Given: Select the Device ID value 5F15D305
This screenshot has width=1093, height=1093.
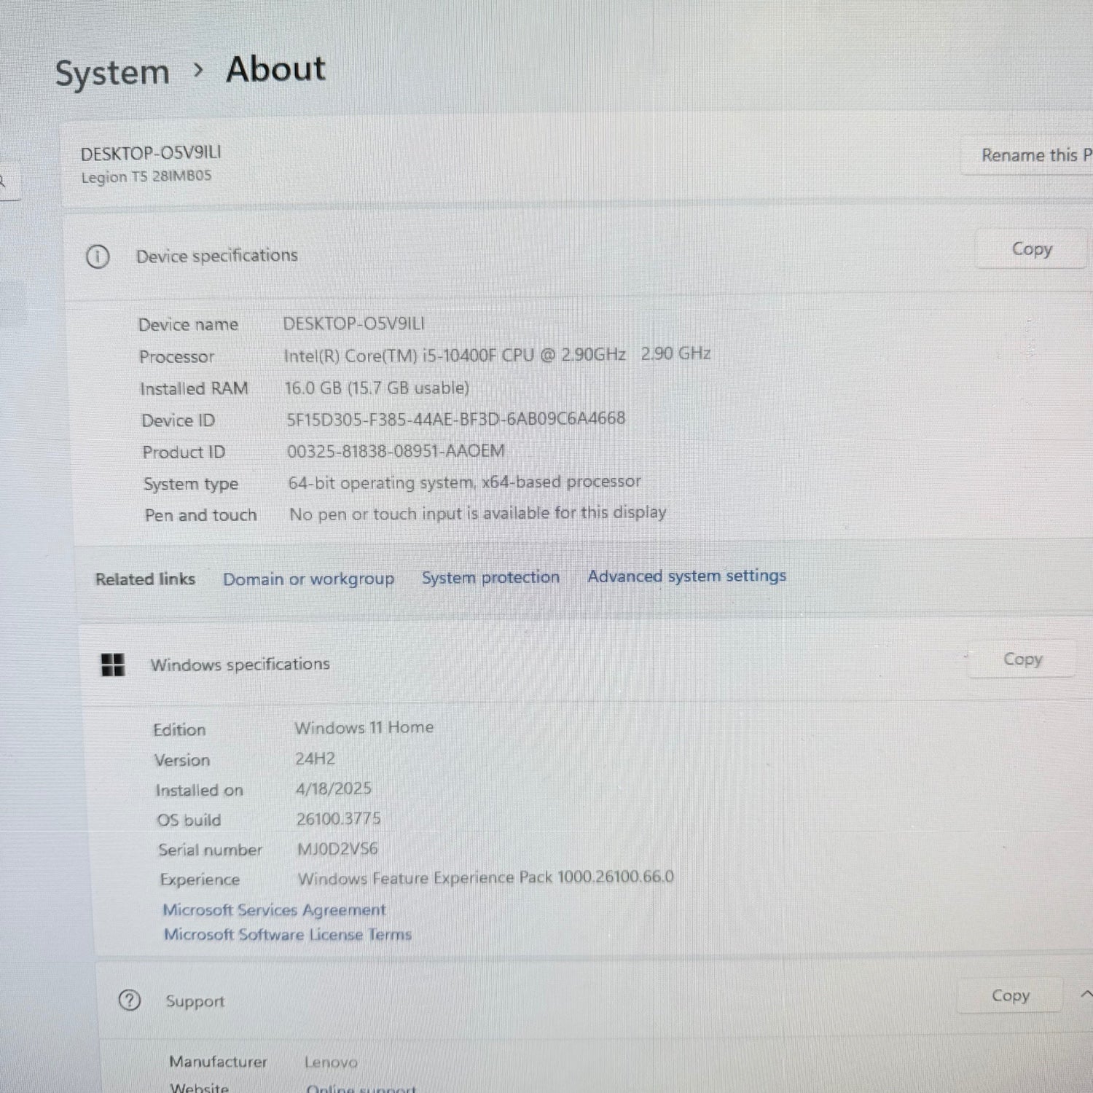Looking at the screenshot, I should 455,419.
